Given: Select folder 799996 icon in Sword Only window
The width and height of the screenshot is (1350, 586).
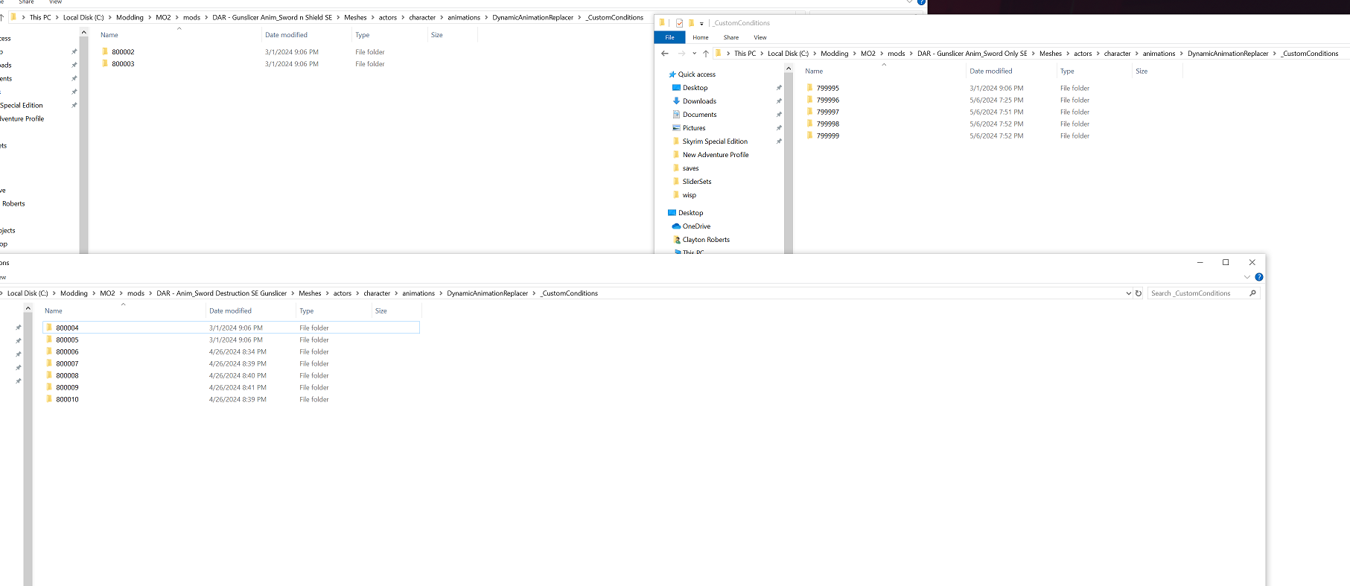Looking at the screenshot, I should coord(809,100).
